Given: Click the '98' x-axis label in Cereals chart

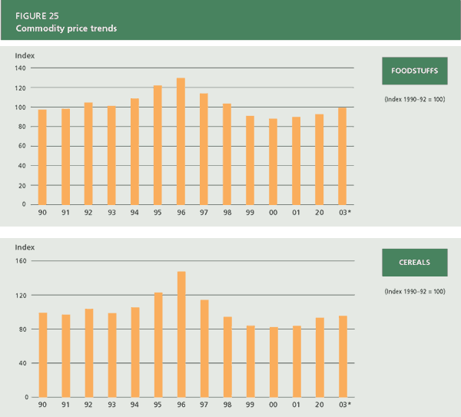Looking at the screenshot, I should click(227, 405).
